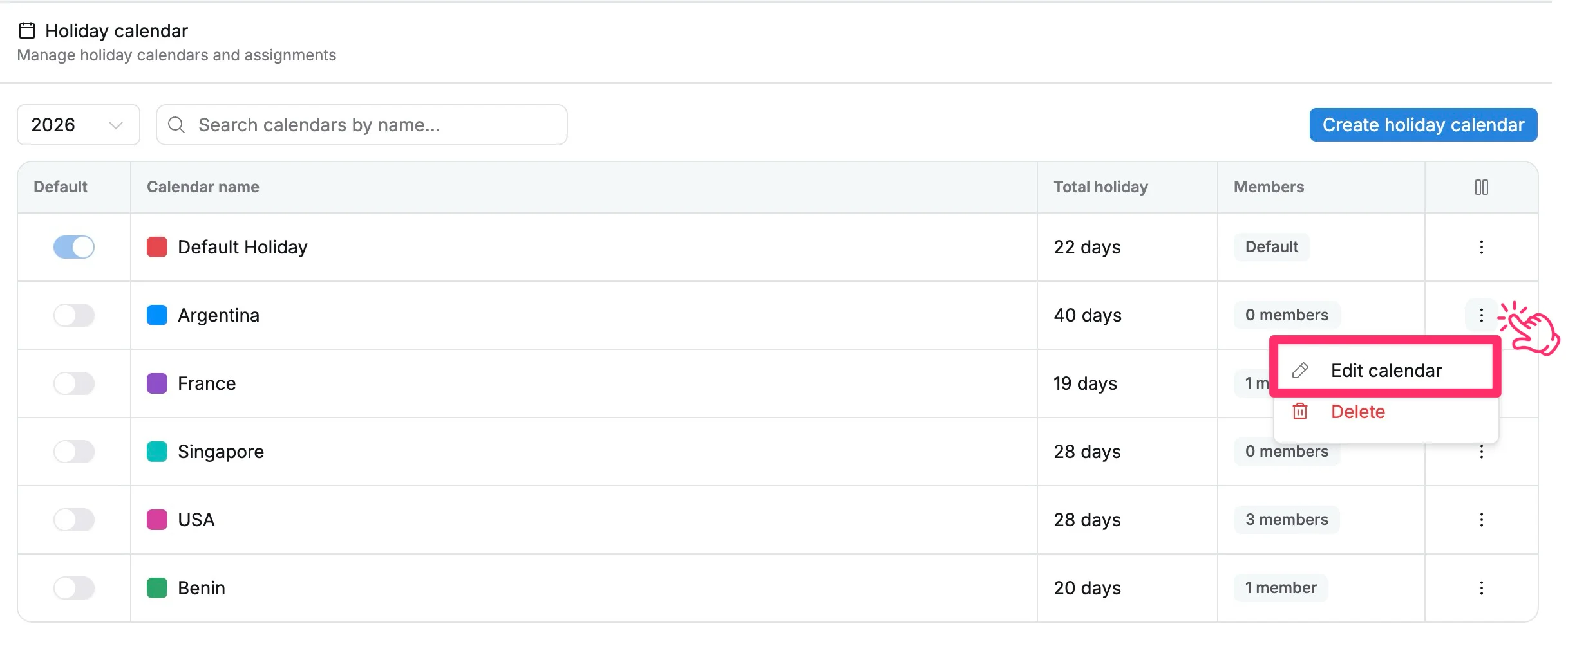Select Edit calendar from the context menu
1586x660 pixels.
coord(1386,371)
